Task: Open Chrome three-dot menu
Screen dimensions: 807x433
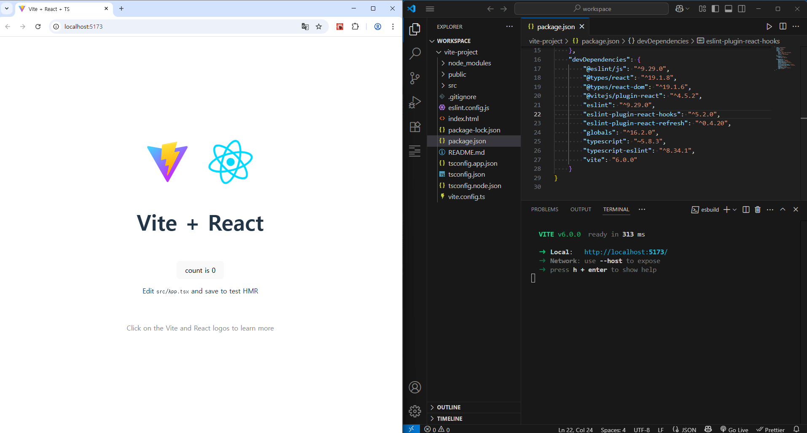Action: pos(393,27)
